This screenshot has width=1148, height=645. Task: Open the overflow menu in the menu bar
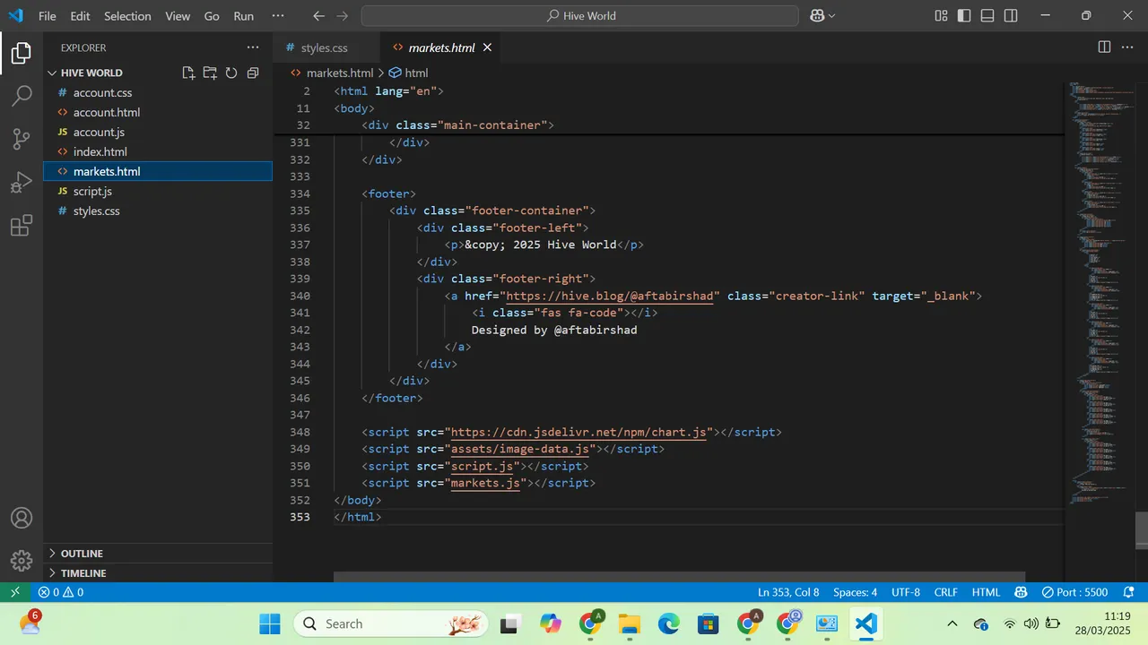click(278, 16)
